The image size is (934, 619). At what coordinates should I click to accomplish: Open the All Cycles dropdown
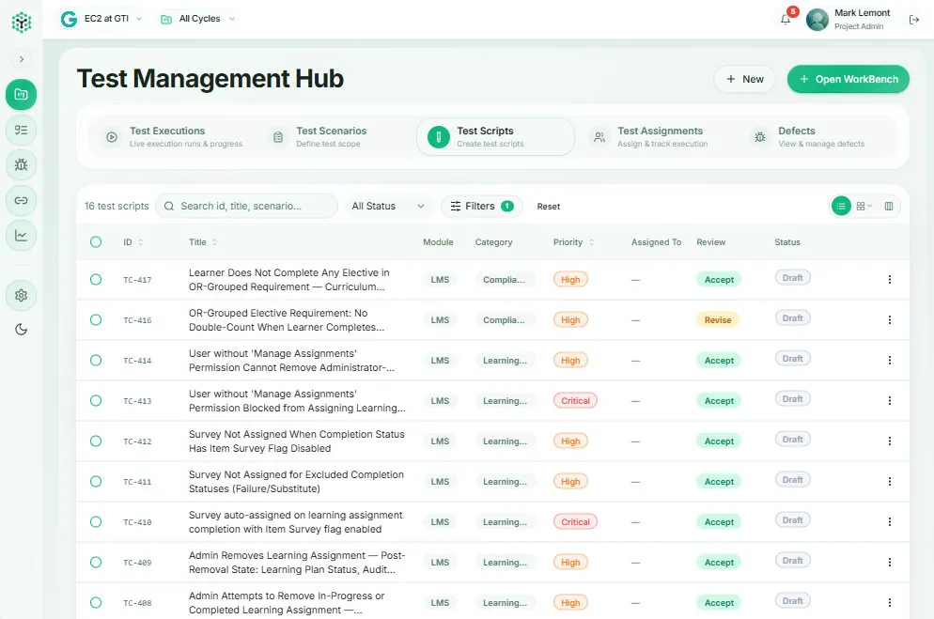pos(198,19)
